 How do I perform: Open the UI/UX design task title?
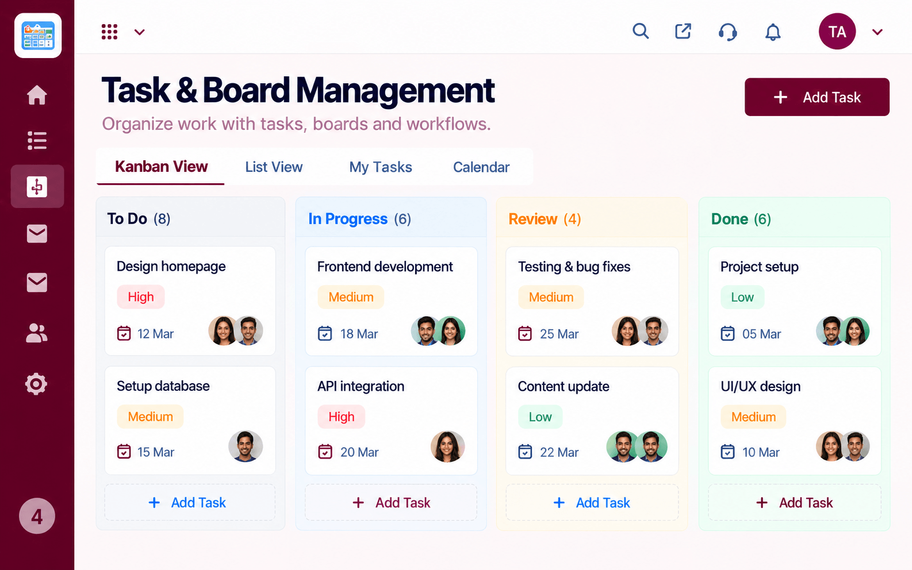point(761,386)
